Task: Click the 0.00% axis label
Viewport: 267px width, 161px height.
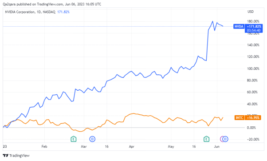Action: pos(251,128)
